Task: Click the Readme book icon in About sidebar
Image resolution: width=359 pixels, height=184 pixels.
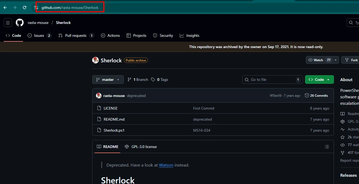Action: click(x=343, y=114)
